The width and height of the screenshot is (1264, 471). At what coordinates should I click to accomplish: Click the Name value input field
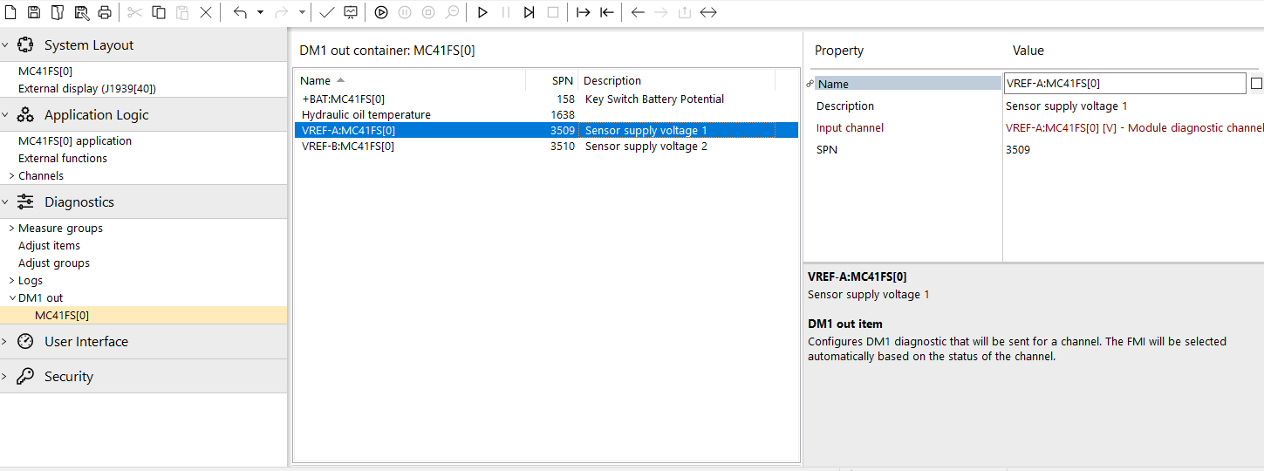click(1125, 84)
